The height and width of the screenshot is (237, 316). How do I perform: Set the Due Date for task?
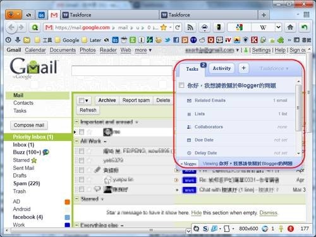pyautogui.click(x=236, y=140)
